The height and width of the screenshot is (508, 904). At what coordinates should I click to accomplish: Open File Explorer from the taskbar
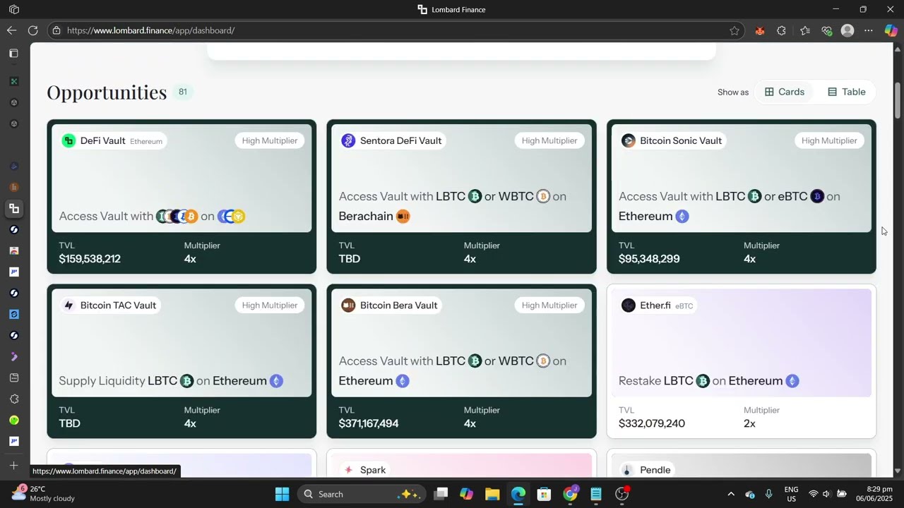[492, 494]
